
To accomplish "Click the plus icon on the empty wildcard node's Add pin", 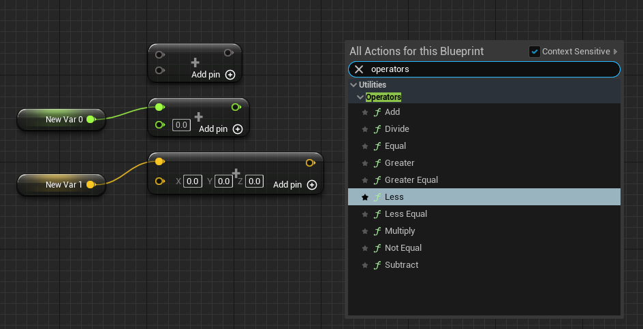I will [230, 75].
